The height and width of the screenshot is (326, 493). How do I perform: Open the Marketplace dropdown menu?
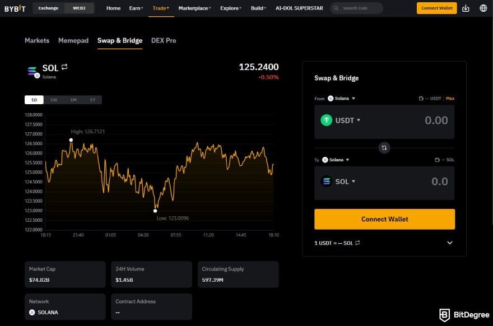coord(194,8)
